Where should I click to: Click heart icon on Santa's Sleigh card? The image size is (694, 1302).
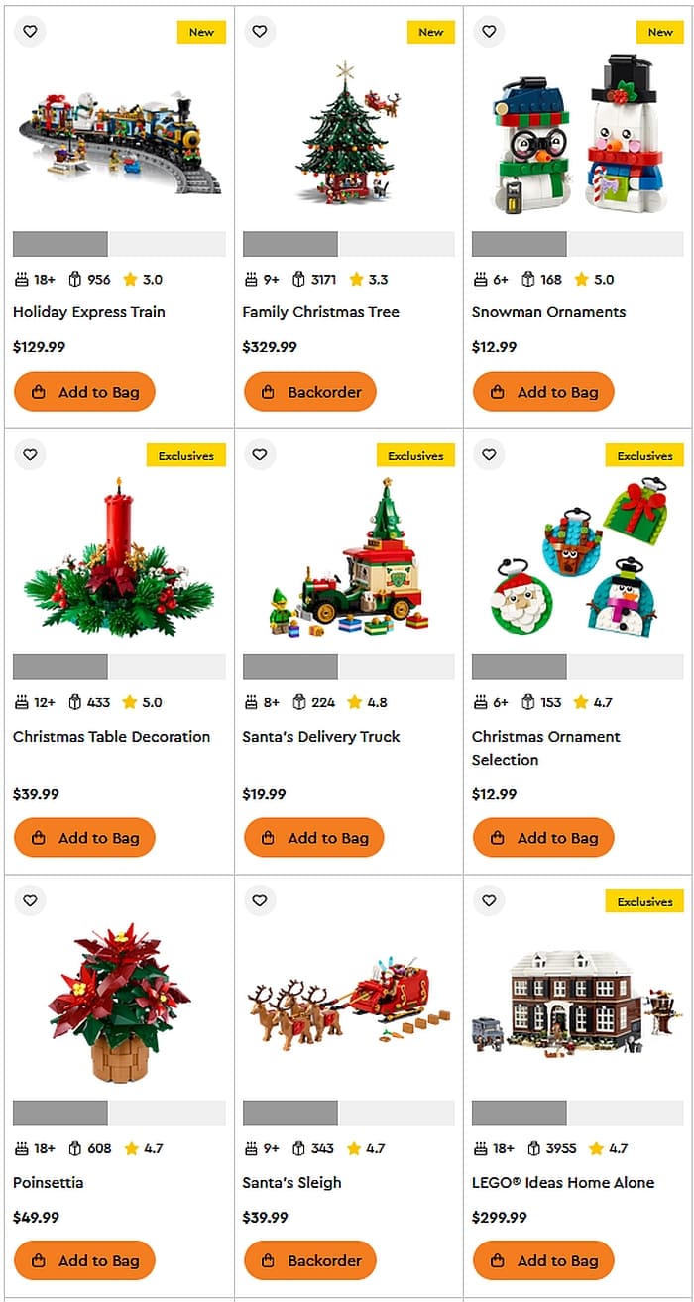pos(260,900)
